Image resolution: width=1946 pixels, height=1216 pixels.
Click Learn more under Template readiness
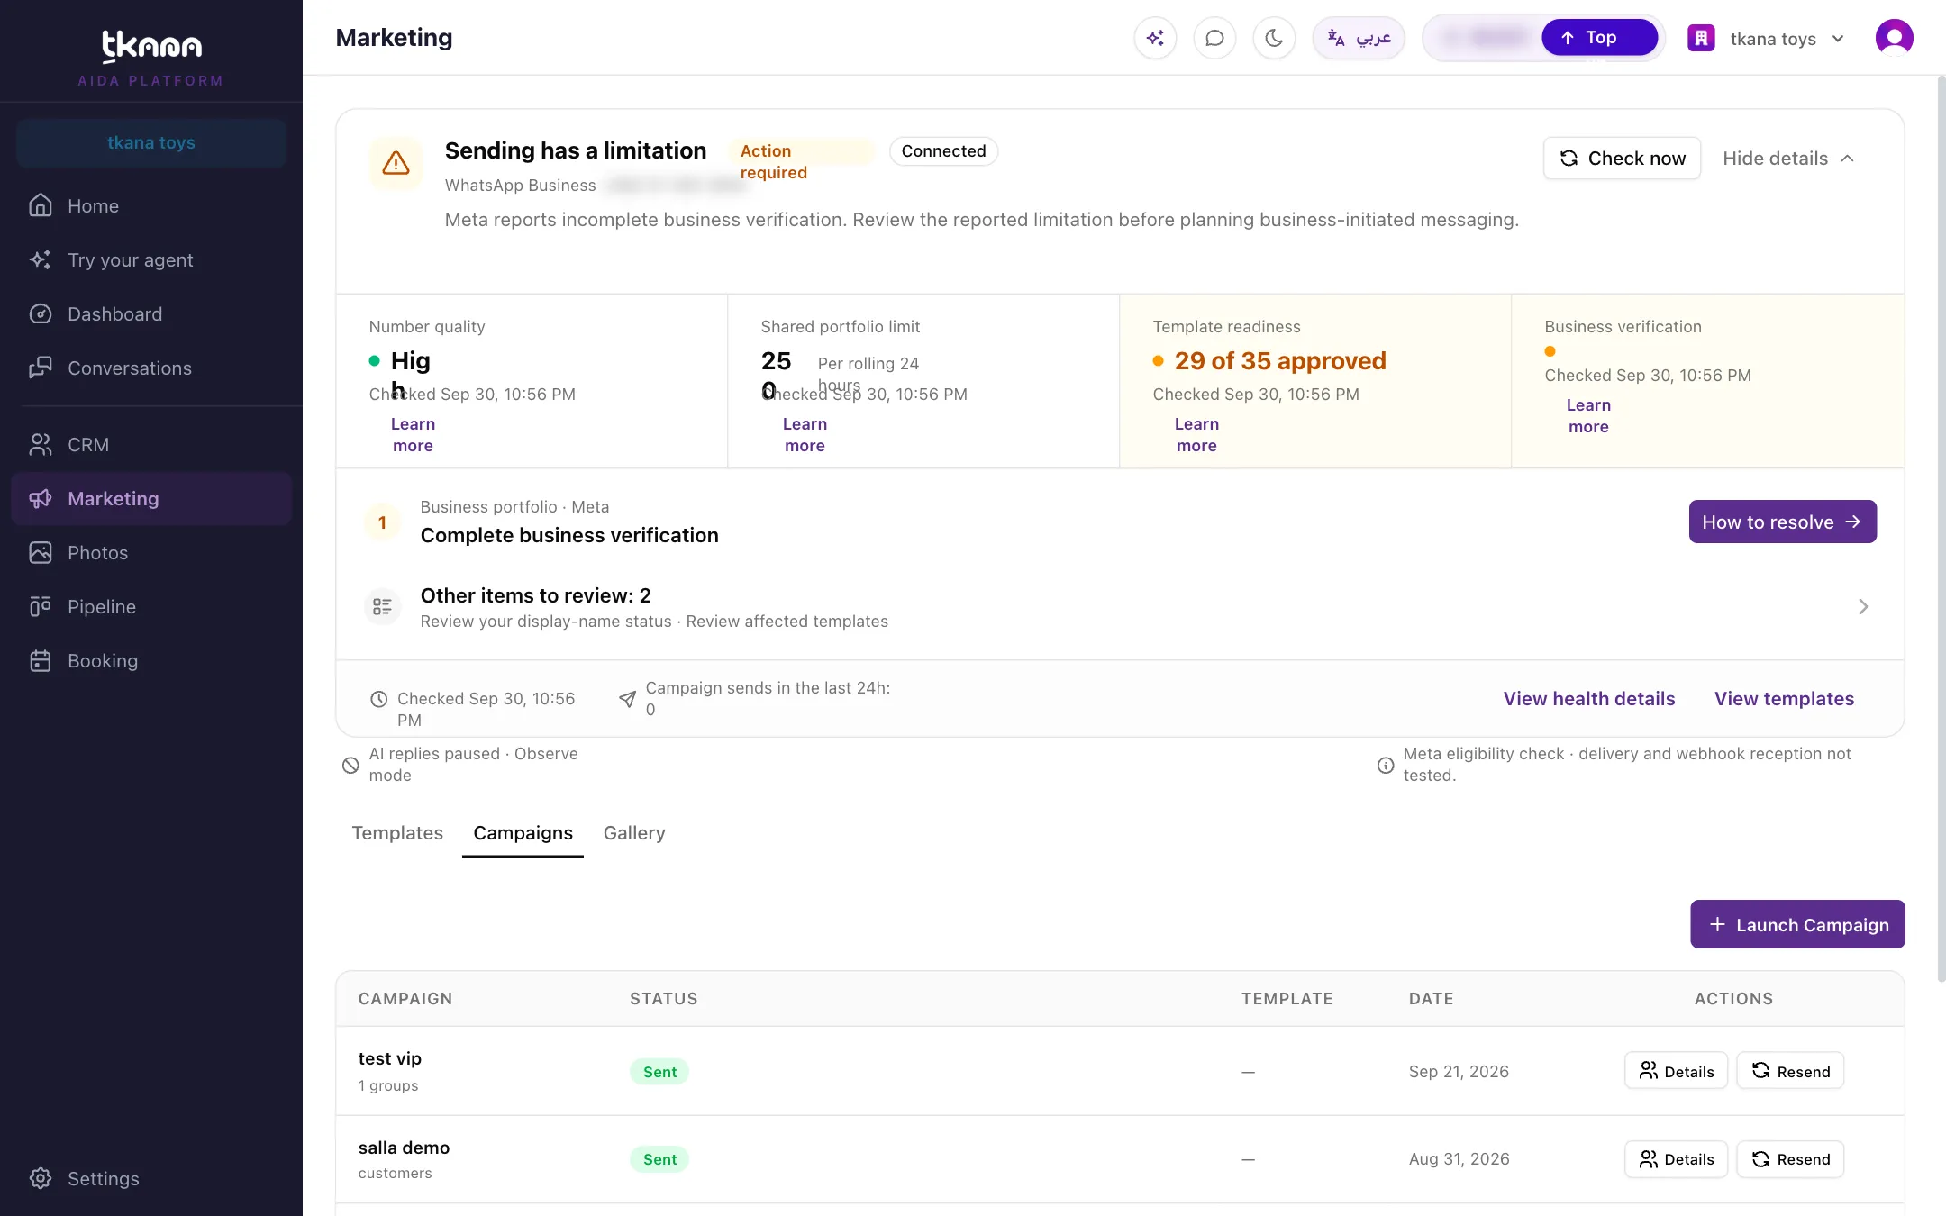(x=1196, y=435)
